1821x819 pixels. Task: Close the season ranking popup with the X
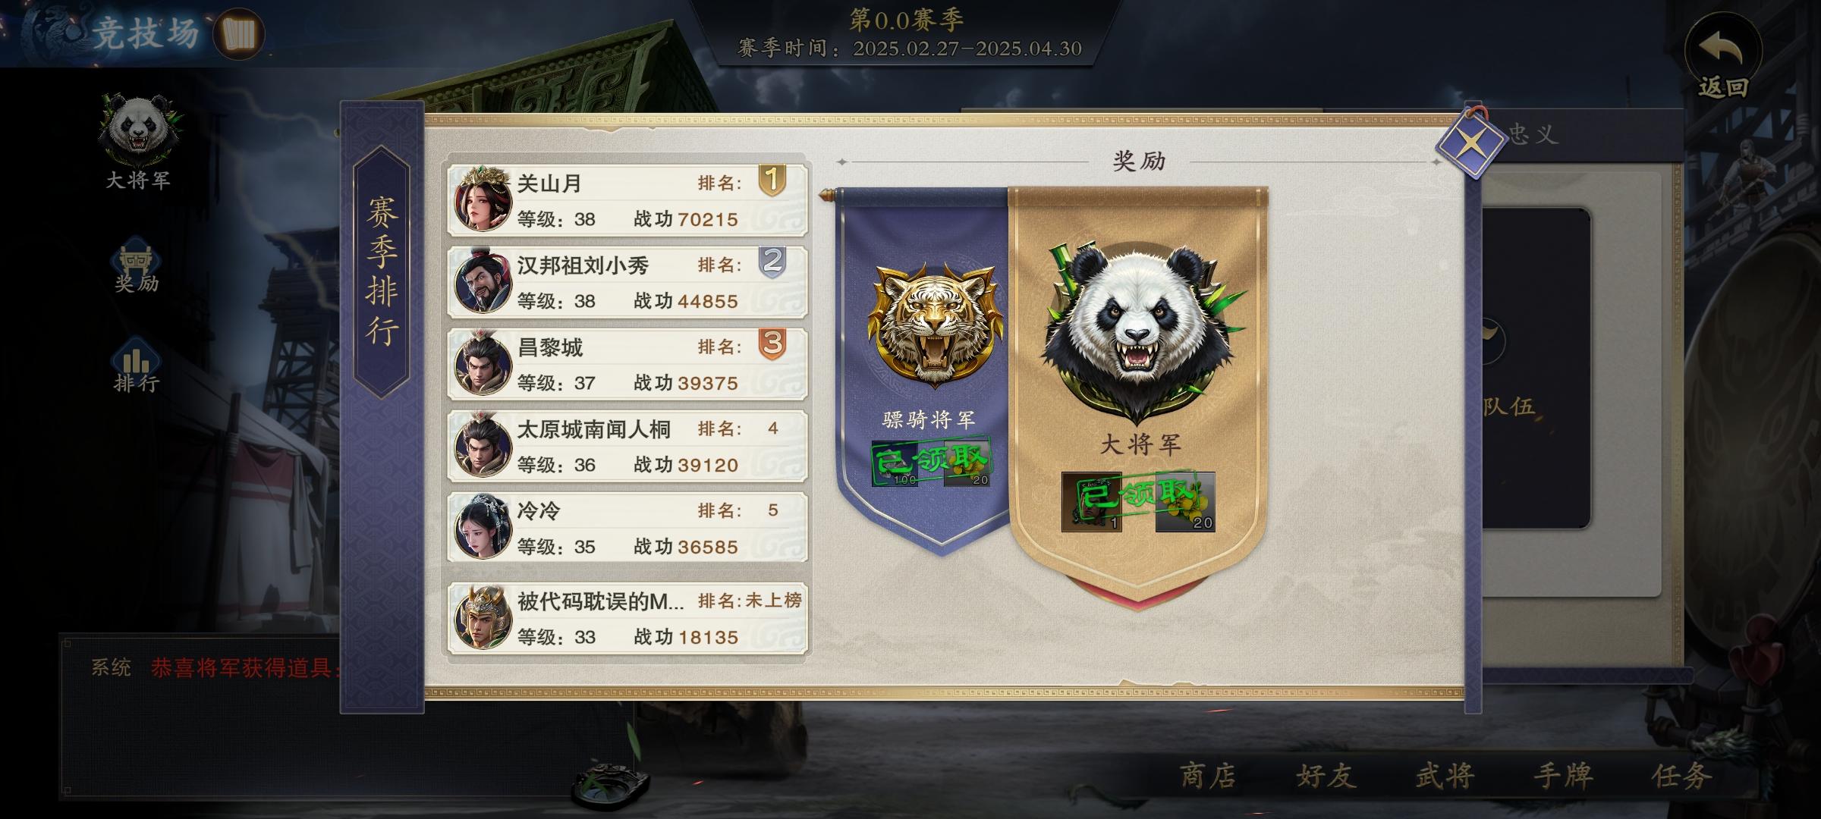coord(1470,143)
